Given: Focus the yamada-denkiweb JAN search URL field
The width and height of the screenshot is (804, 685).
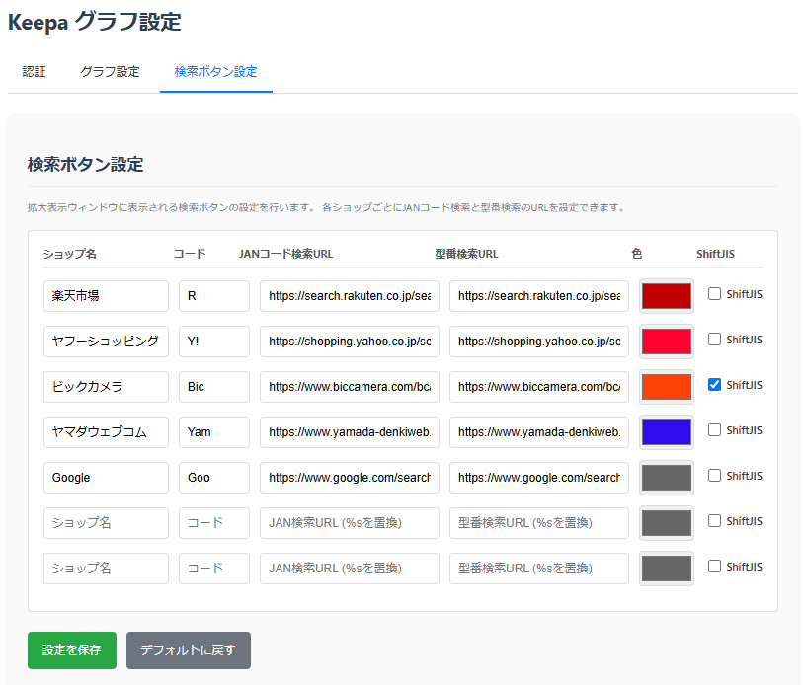Looking at the screenshot, I should [x=350, y=432].
